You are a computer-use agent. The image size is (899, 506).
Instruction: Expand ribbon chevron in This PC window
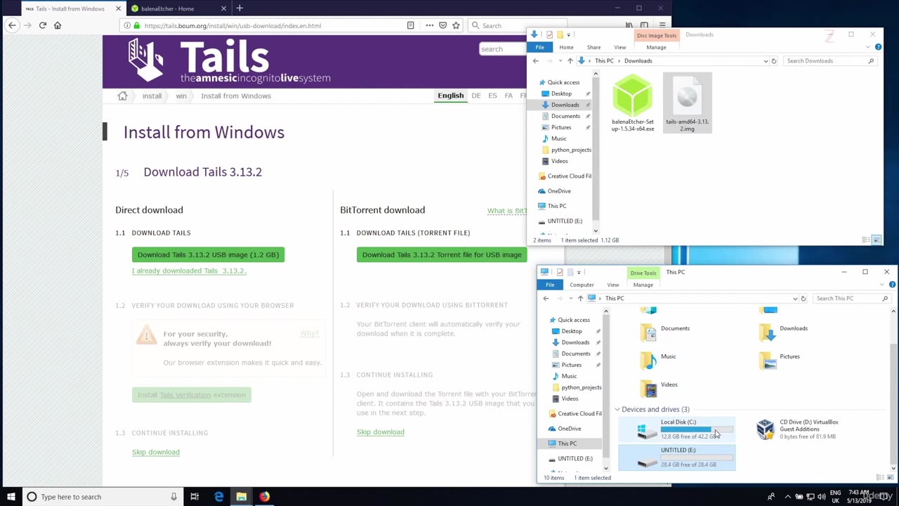click(882, 285)
